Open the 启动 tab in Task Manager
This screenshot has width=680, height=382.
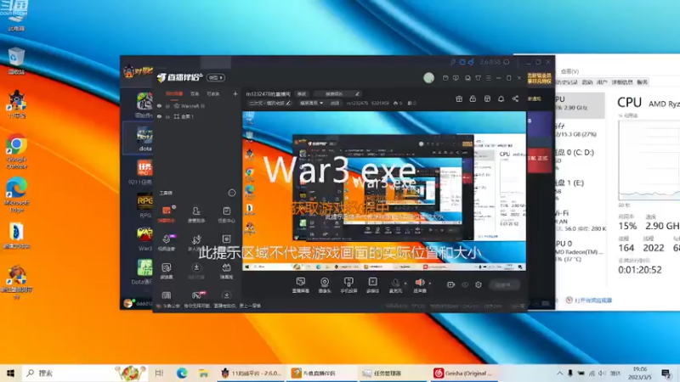(x=586, y=81)
